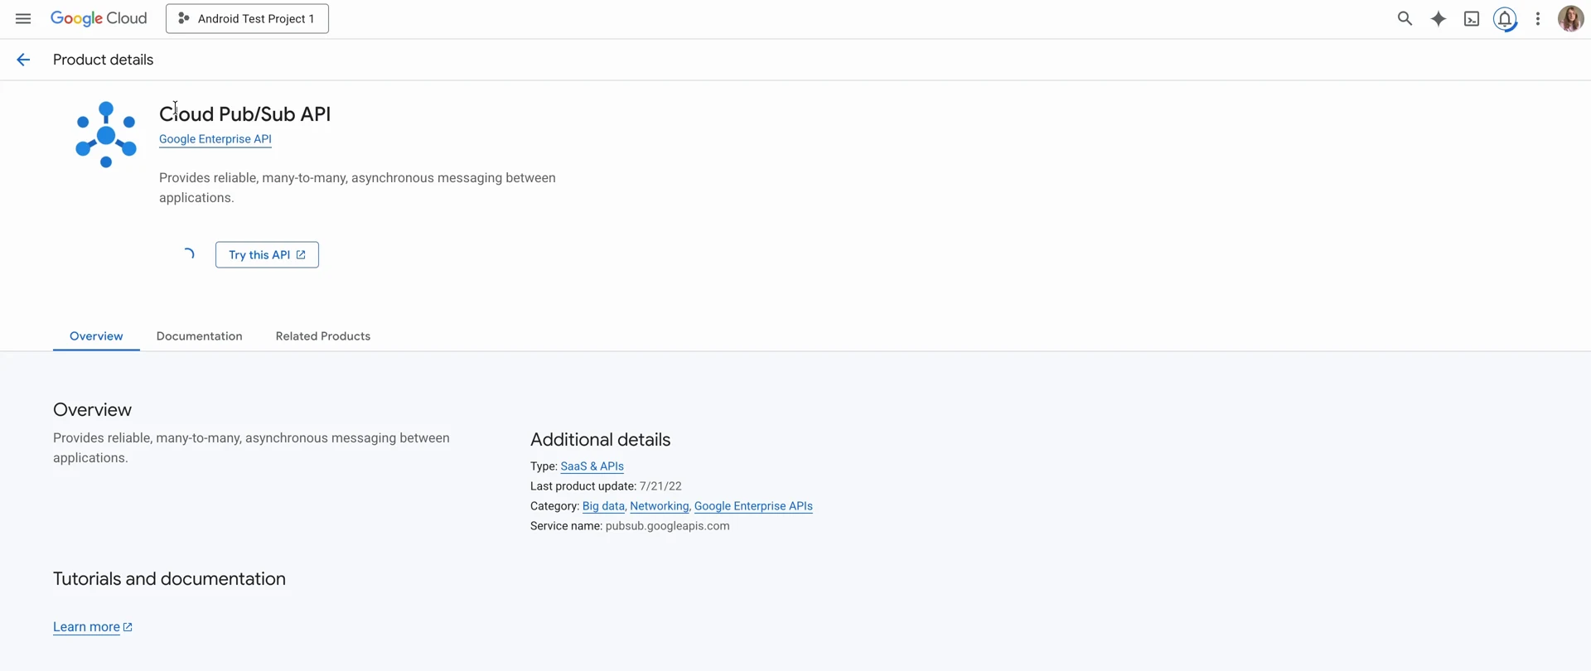Open notifications bell icon
The width and height of the screenshot is (1591, 671).
coord(1505,18)
